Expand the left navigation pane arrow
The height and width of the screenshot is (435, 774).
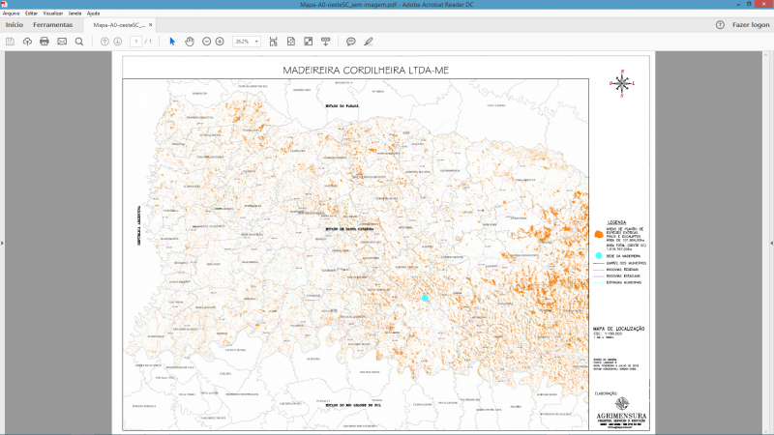[2, 243]
